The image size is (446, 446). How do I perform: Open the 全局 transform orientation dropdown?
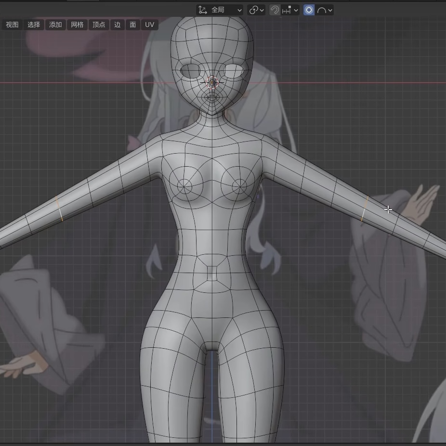coord(220,10)
